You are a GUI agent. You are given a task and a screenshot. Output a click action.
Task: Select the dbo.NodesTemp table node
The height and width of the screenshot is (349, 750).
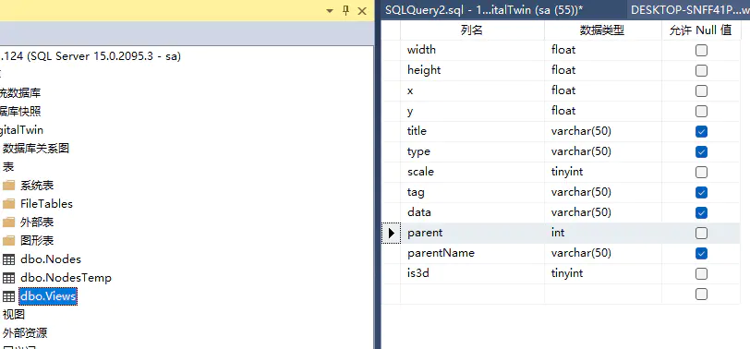coord(66,278)
